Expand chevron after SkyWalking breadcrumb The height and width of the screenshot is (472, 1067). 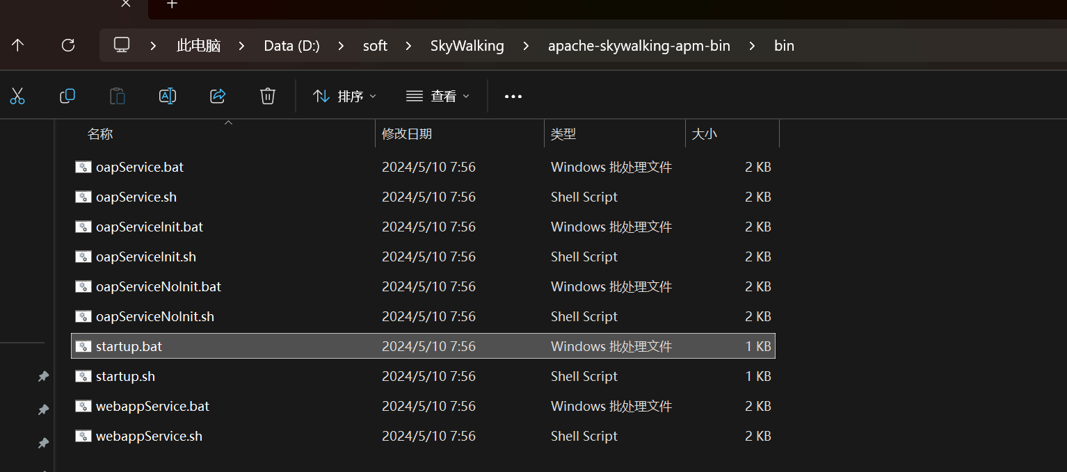(526, 46)
